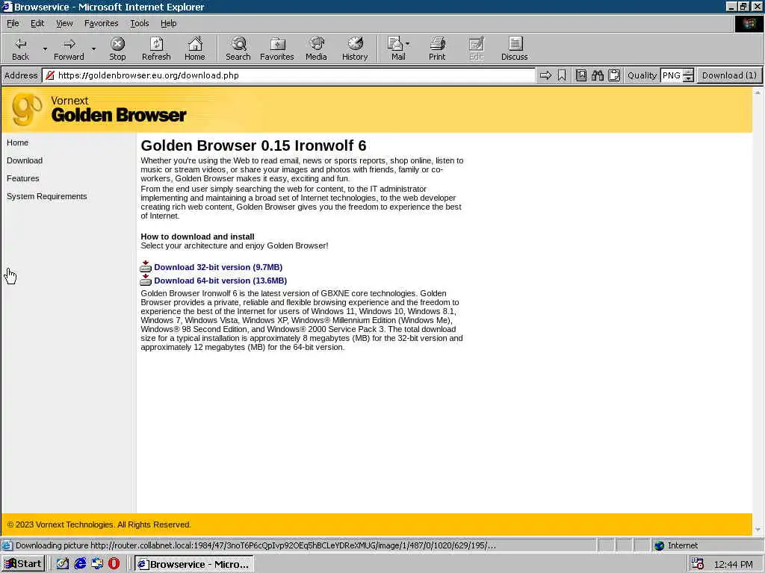Click the clipboard paste icon
The height and width of the screenshot is (573, 765).
(x=614, y=75)
